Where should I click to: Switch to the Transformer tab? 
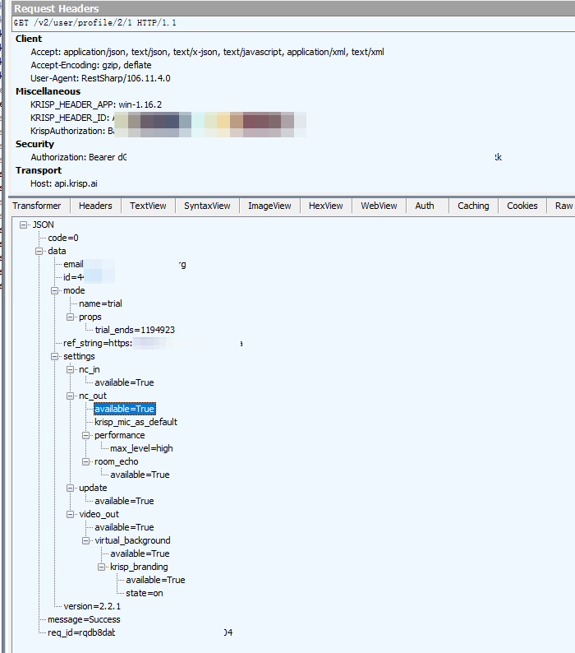[x=37, y=206]
